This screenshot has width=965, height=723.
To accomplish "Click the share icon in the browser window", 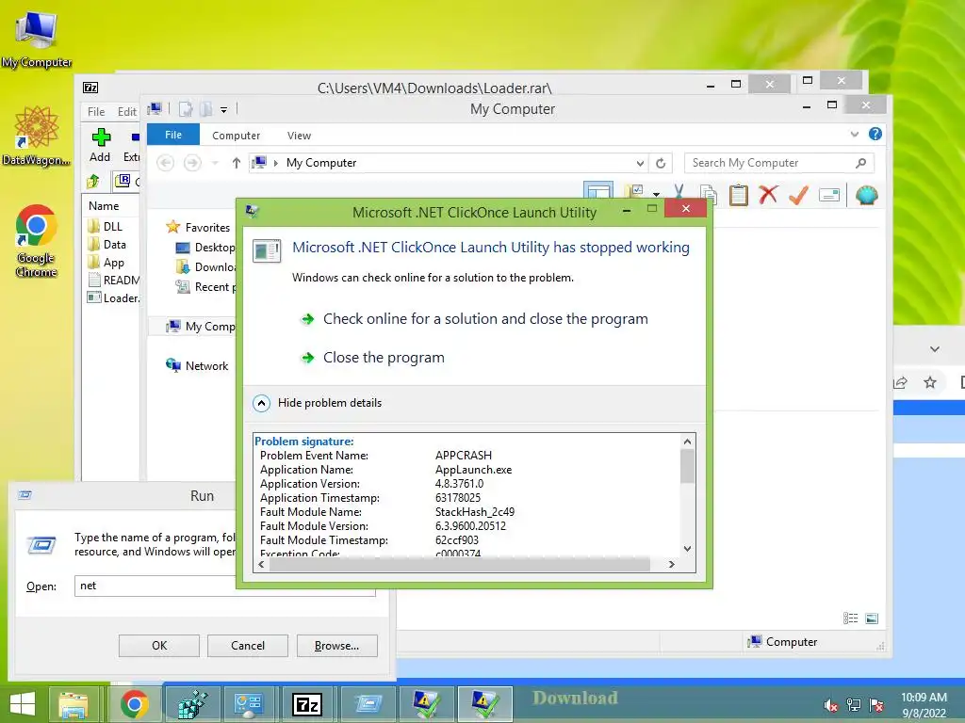I will pyautogui.click(x=900, y=382).
